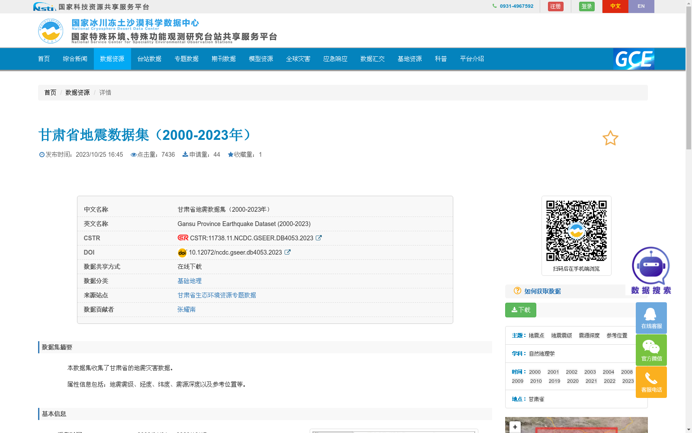
Task: Click the star icon beside 收藏量
Action: (231, 154)
